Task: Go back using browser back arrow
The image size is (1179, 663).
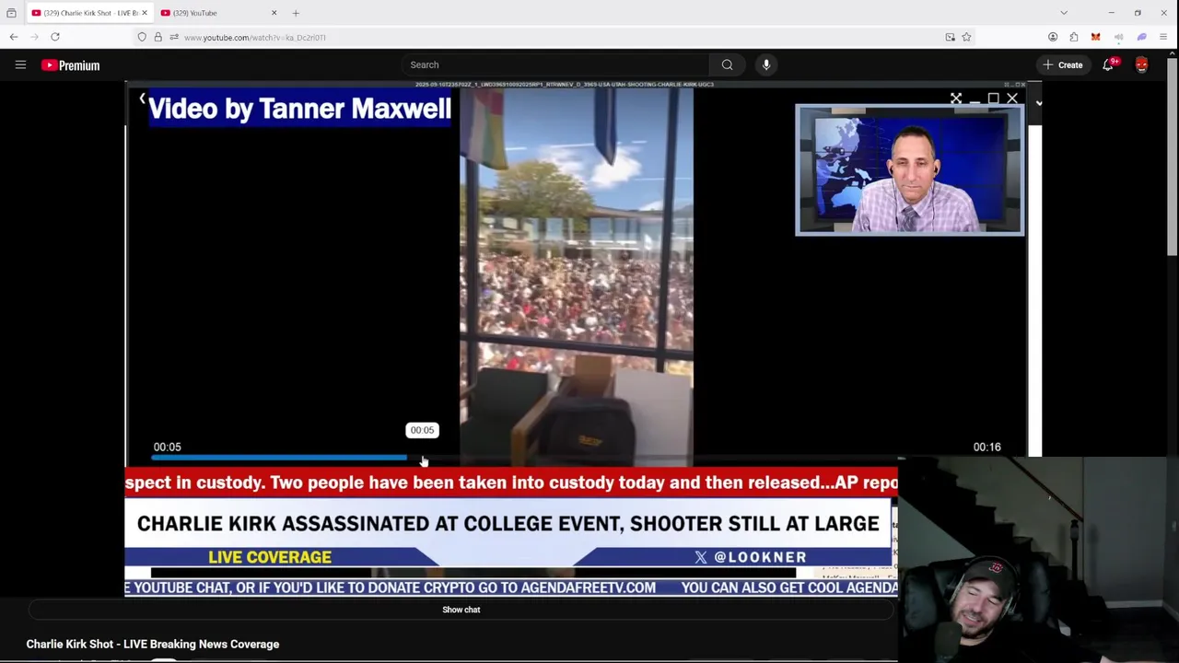Action: 14,37
